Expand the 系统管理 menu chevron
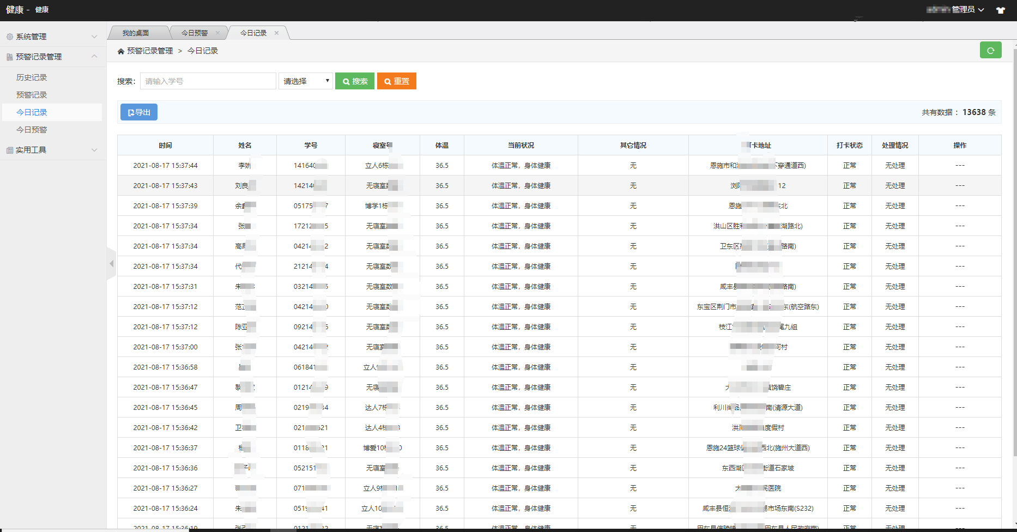This screenshot has height=532, width=1017. point(94,37)
